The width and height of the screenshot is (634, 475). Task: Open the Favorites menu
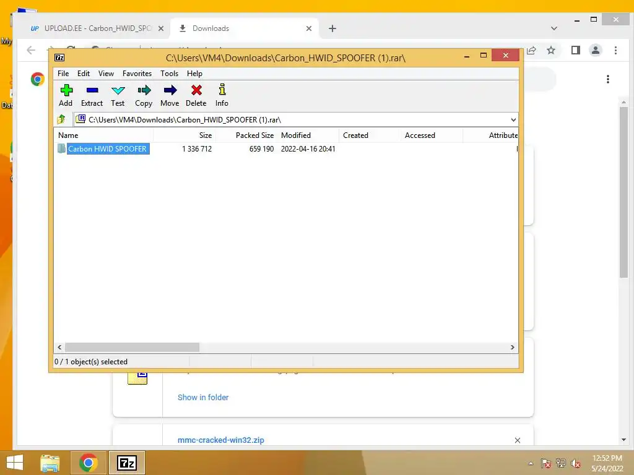click(x=137, y=74)
